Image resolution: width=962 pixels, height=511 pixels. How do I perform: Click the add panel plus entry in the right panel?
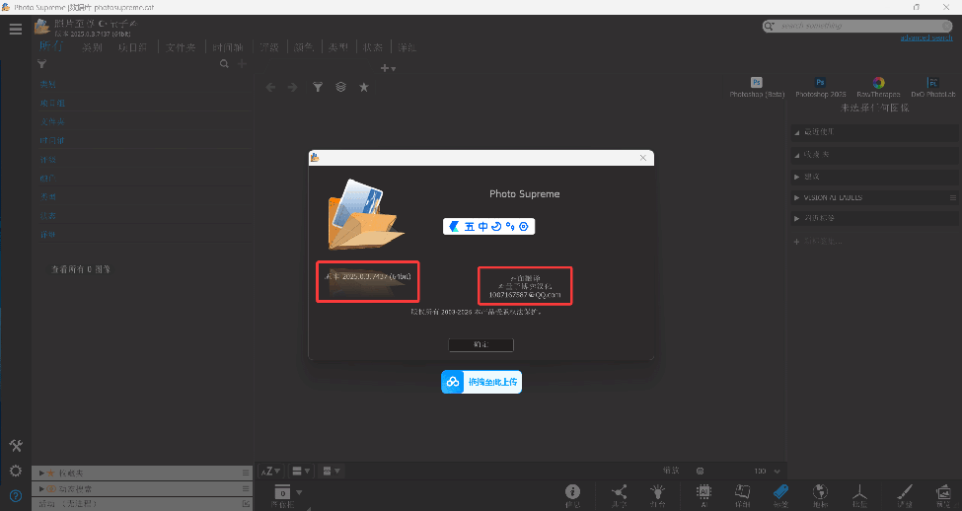point(818,241)
